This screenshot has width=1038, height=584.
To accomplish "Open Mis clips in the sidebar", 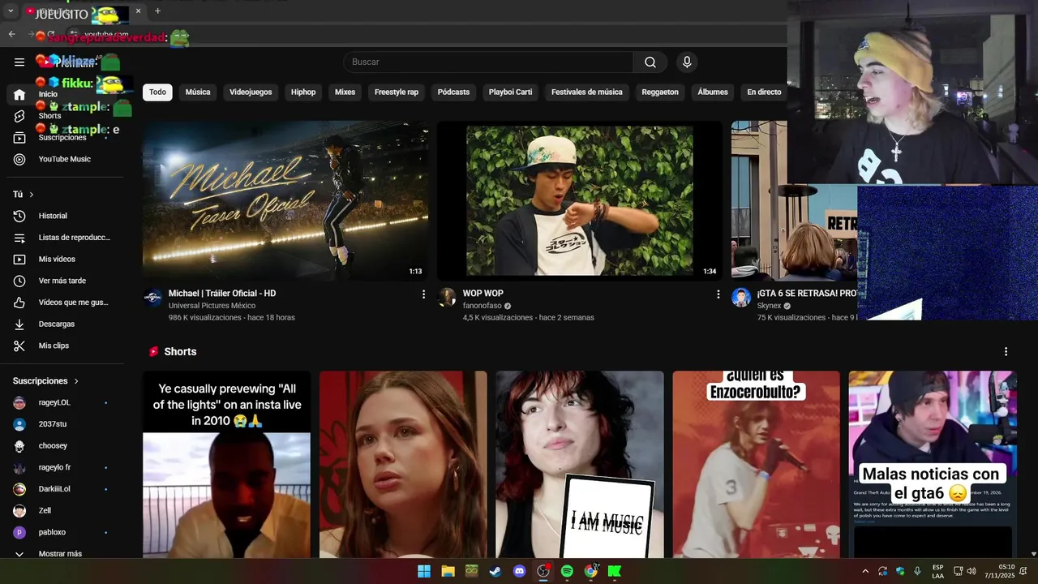I will click(65, 346).
